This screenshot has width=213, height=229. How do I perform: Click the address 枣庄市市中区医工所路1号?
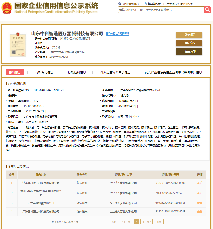[x=33, y=122]
